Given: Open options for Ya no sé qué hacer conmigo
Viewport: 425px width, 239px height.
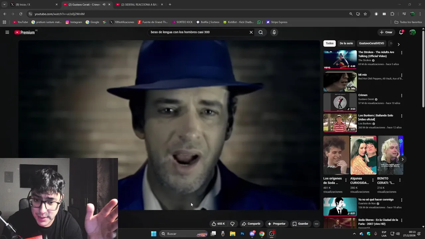Looking at the screenshot, I should (x=401, y=200).
